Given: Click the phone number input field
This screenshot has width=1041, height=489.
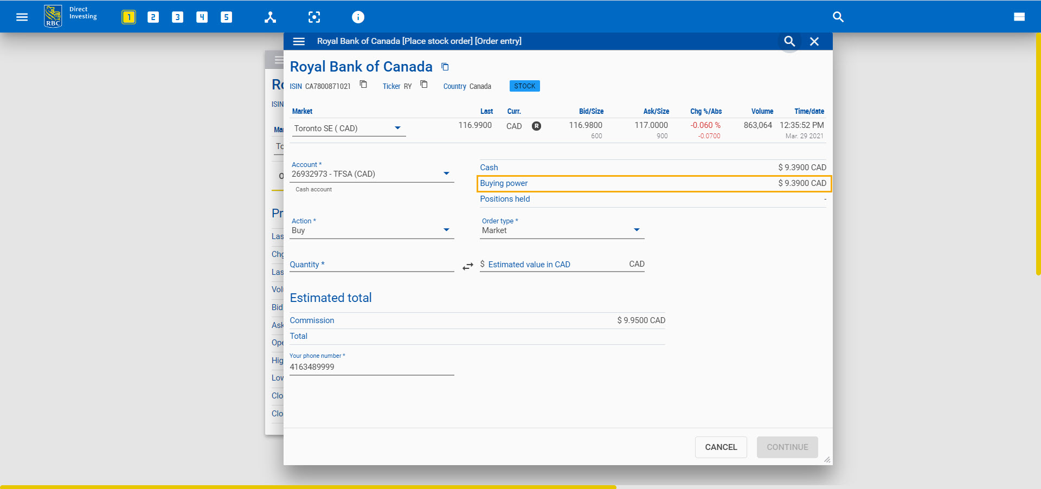Looking at the screenshot, I should tap(371, 367).
